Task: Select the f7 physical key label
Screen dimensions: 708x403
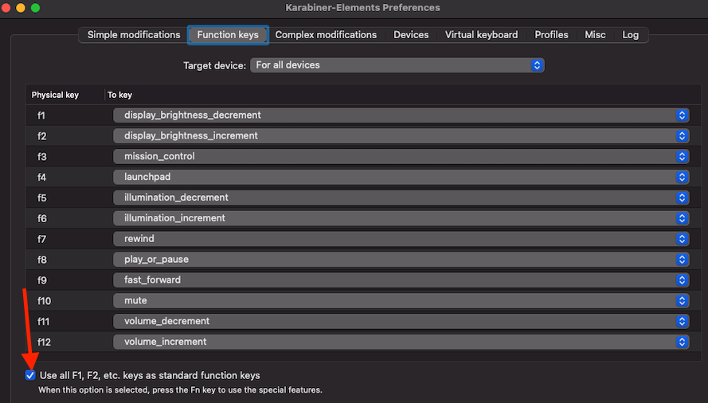Action: click(41, 239)
